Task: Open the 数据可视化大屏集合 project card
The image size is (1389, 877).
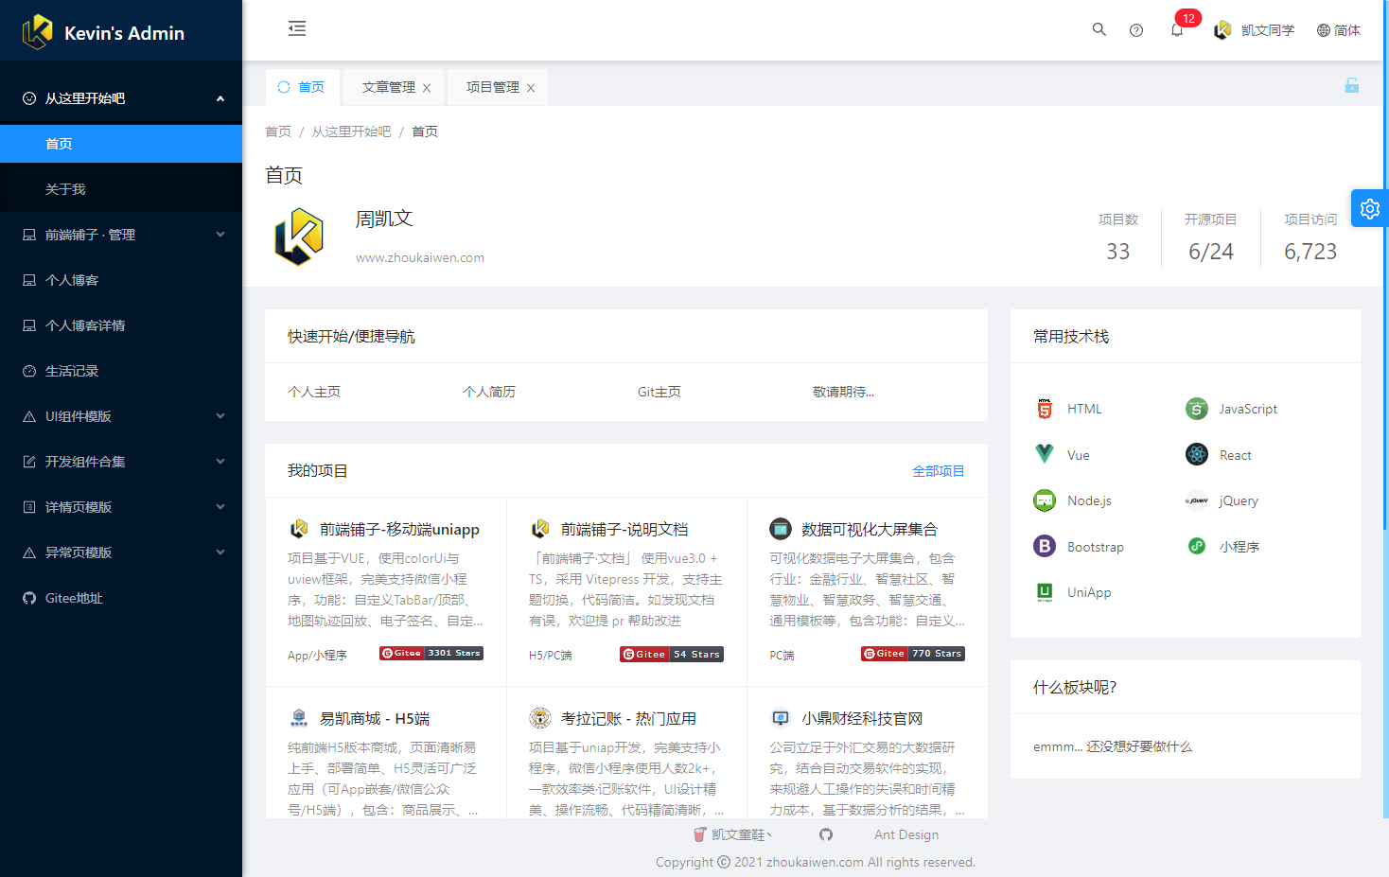Action: click(x=869, y=530)
